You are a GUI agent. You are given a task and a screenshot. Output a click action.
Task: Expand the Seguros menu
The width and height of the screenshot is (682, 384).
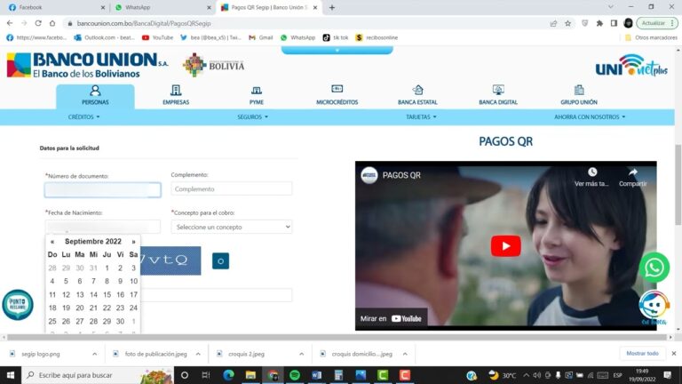point(253,117)
